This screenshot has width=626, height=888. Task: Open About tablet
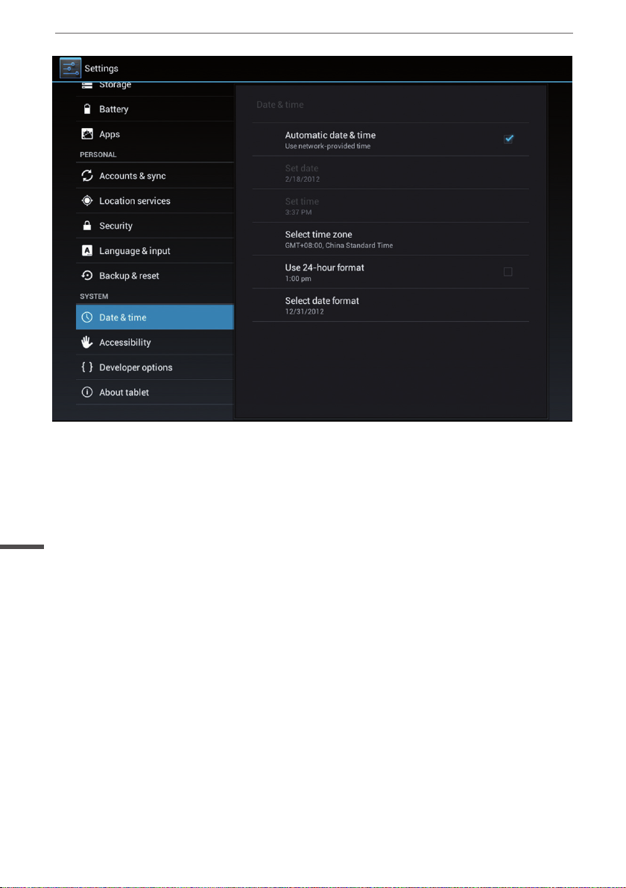point(155,392)
